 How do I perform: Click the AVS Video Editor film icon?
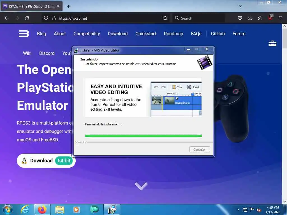coord(205,63)
